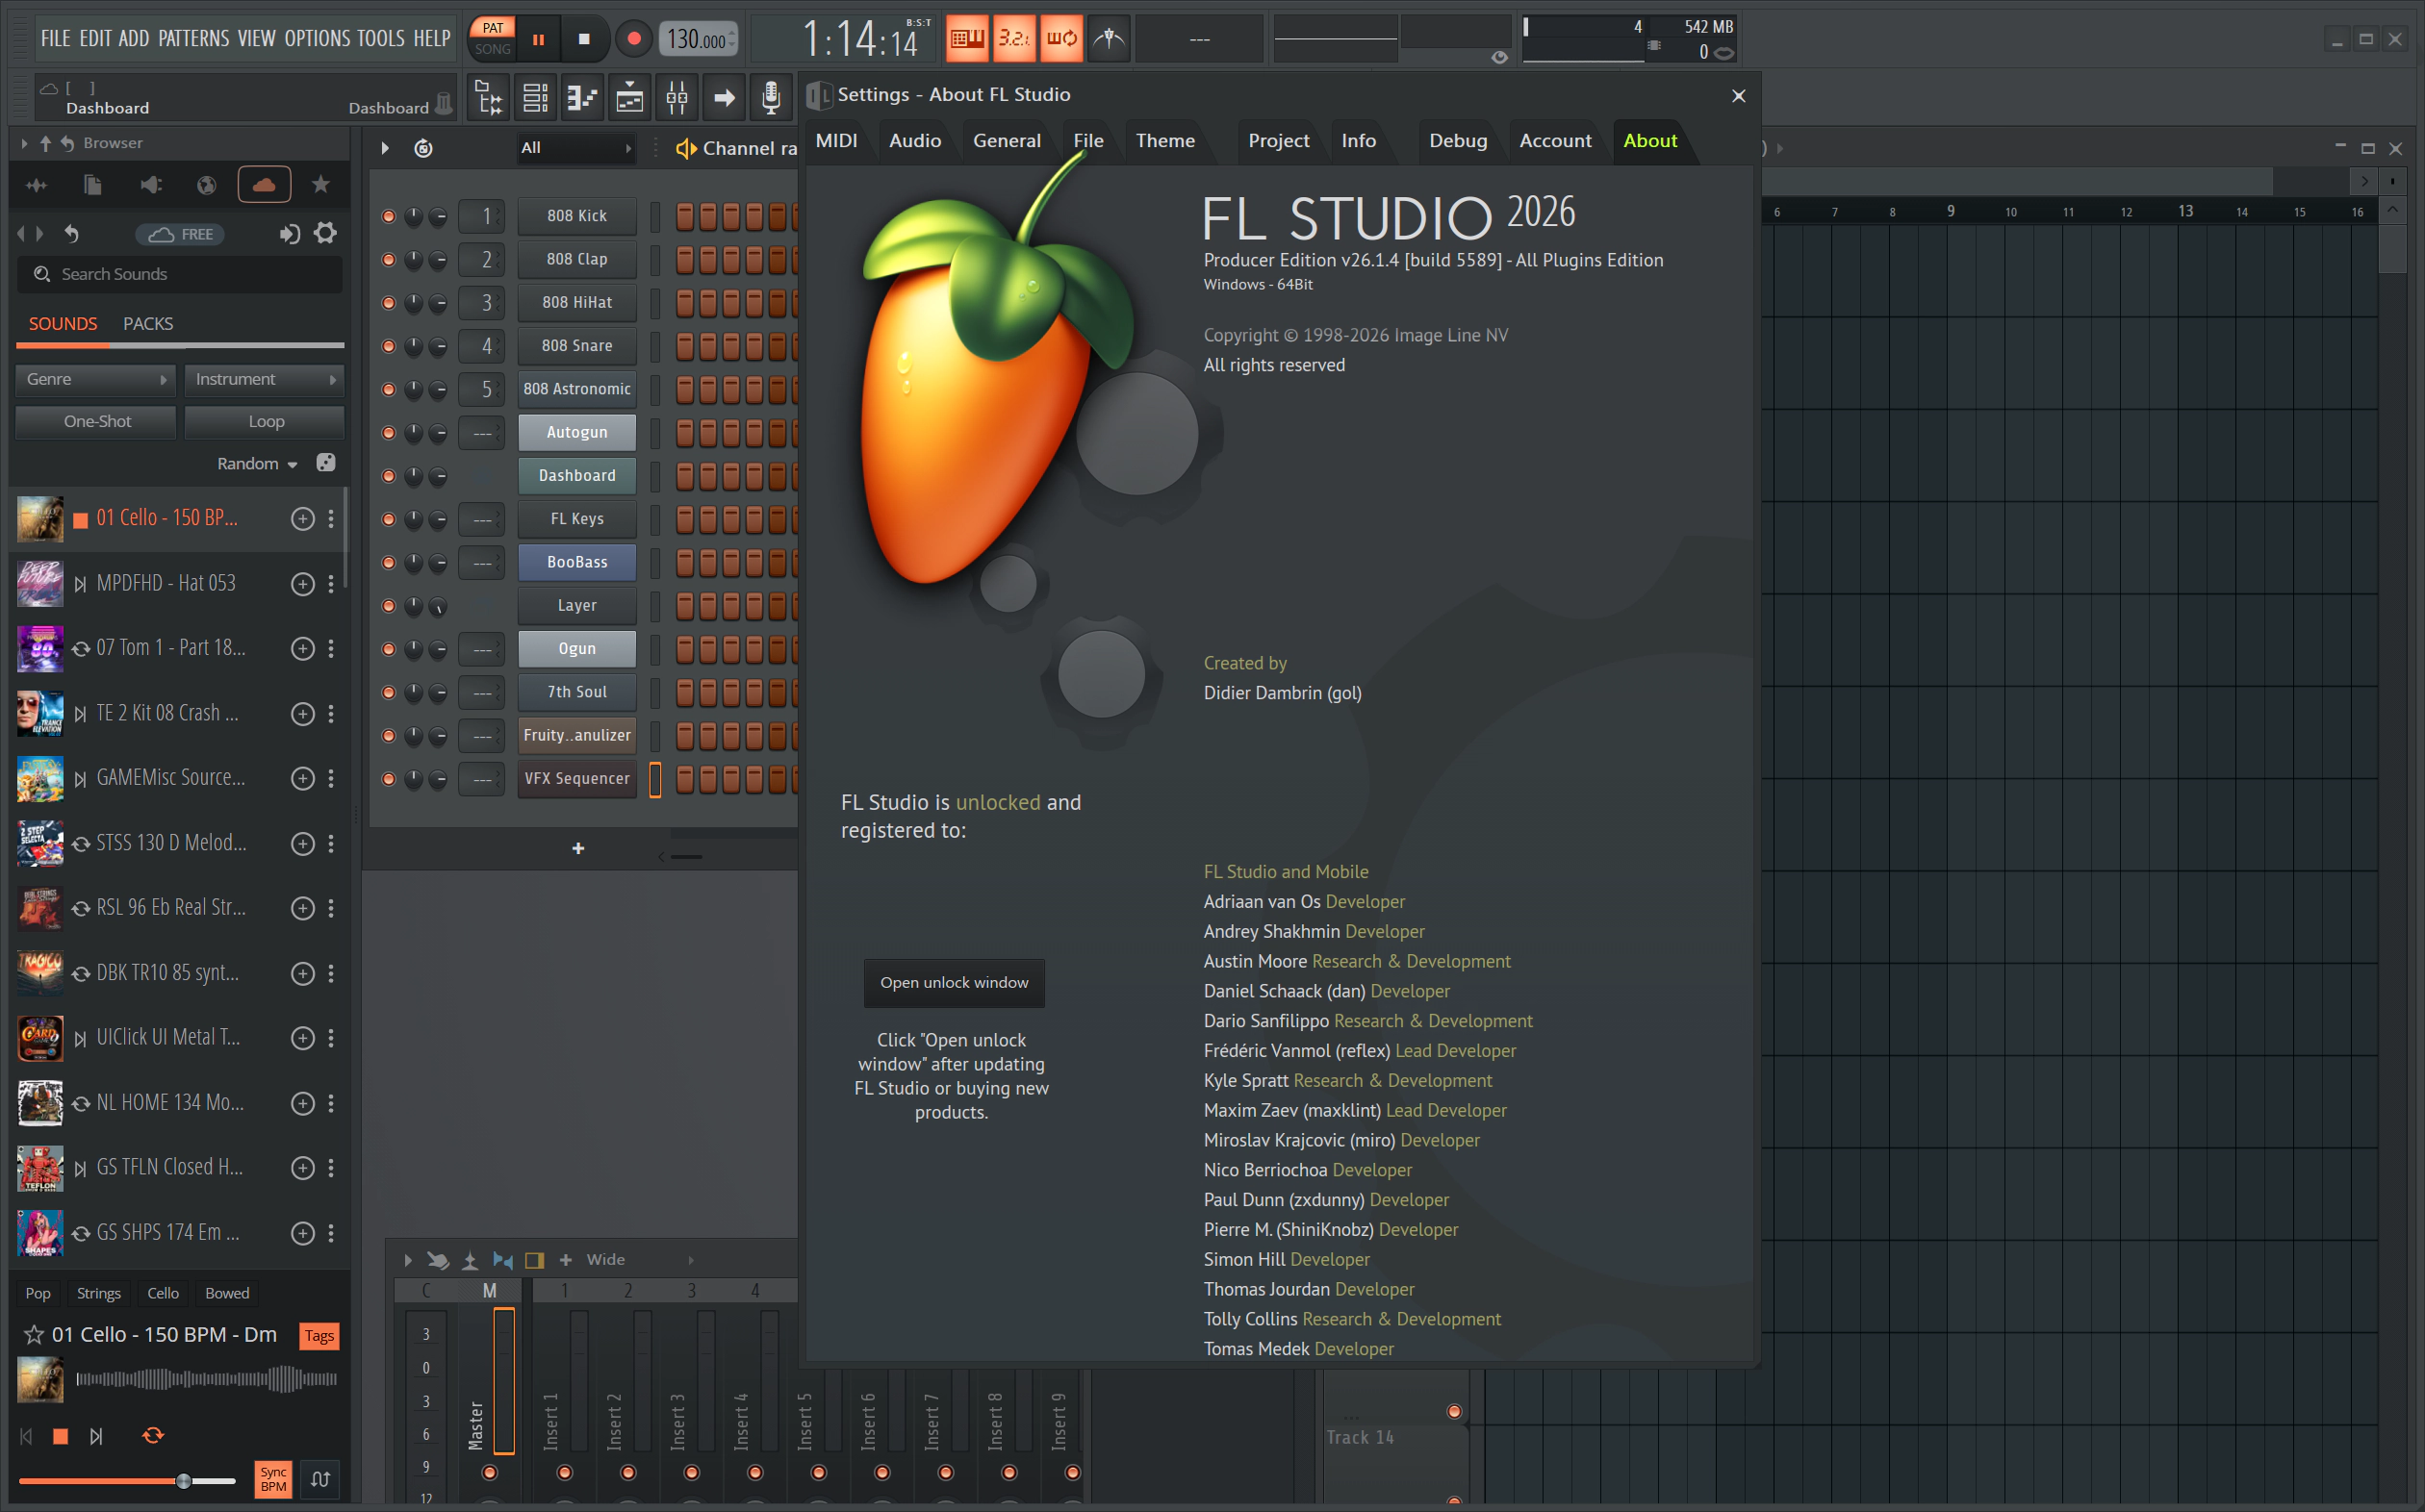Click the right-arrow icon in the toolbar

click(724, 97)
